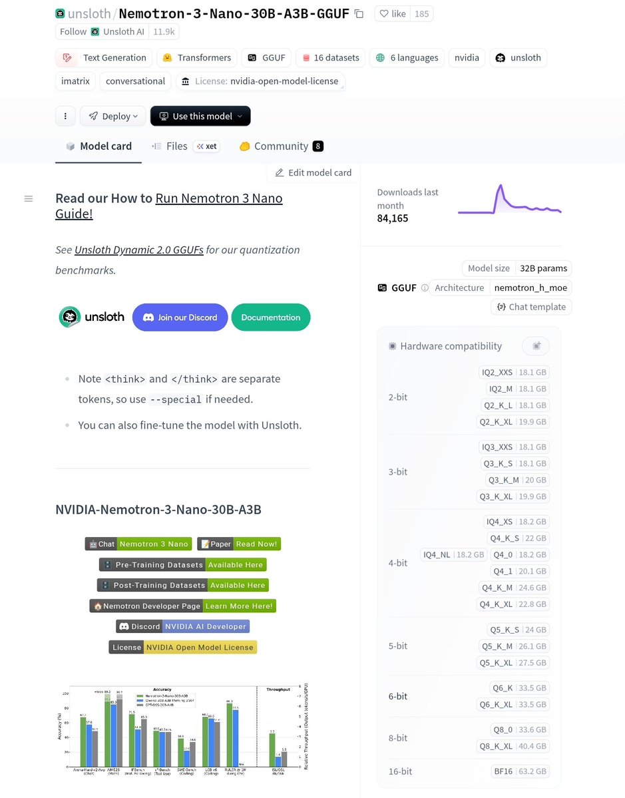Open the 185 likes count

[x=421, y=14]
